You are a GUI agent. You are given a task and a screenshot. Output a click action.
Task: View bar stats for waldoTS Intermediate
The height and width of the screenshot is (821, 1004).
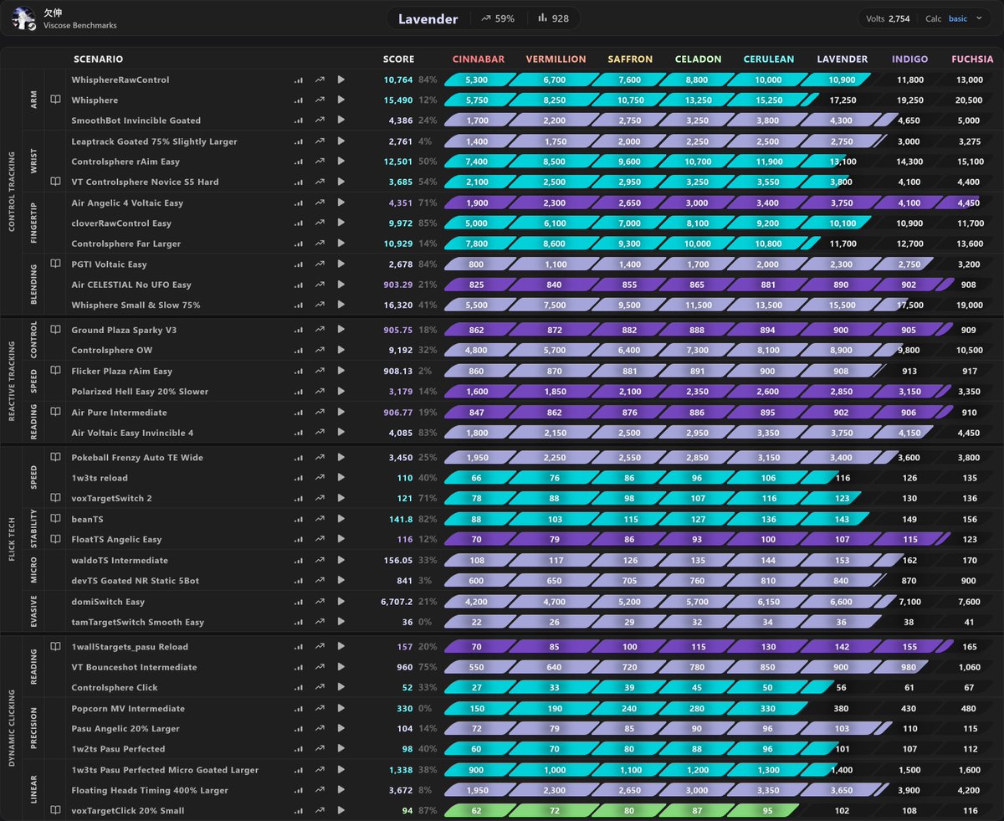point(299,561)
